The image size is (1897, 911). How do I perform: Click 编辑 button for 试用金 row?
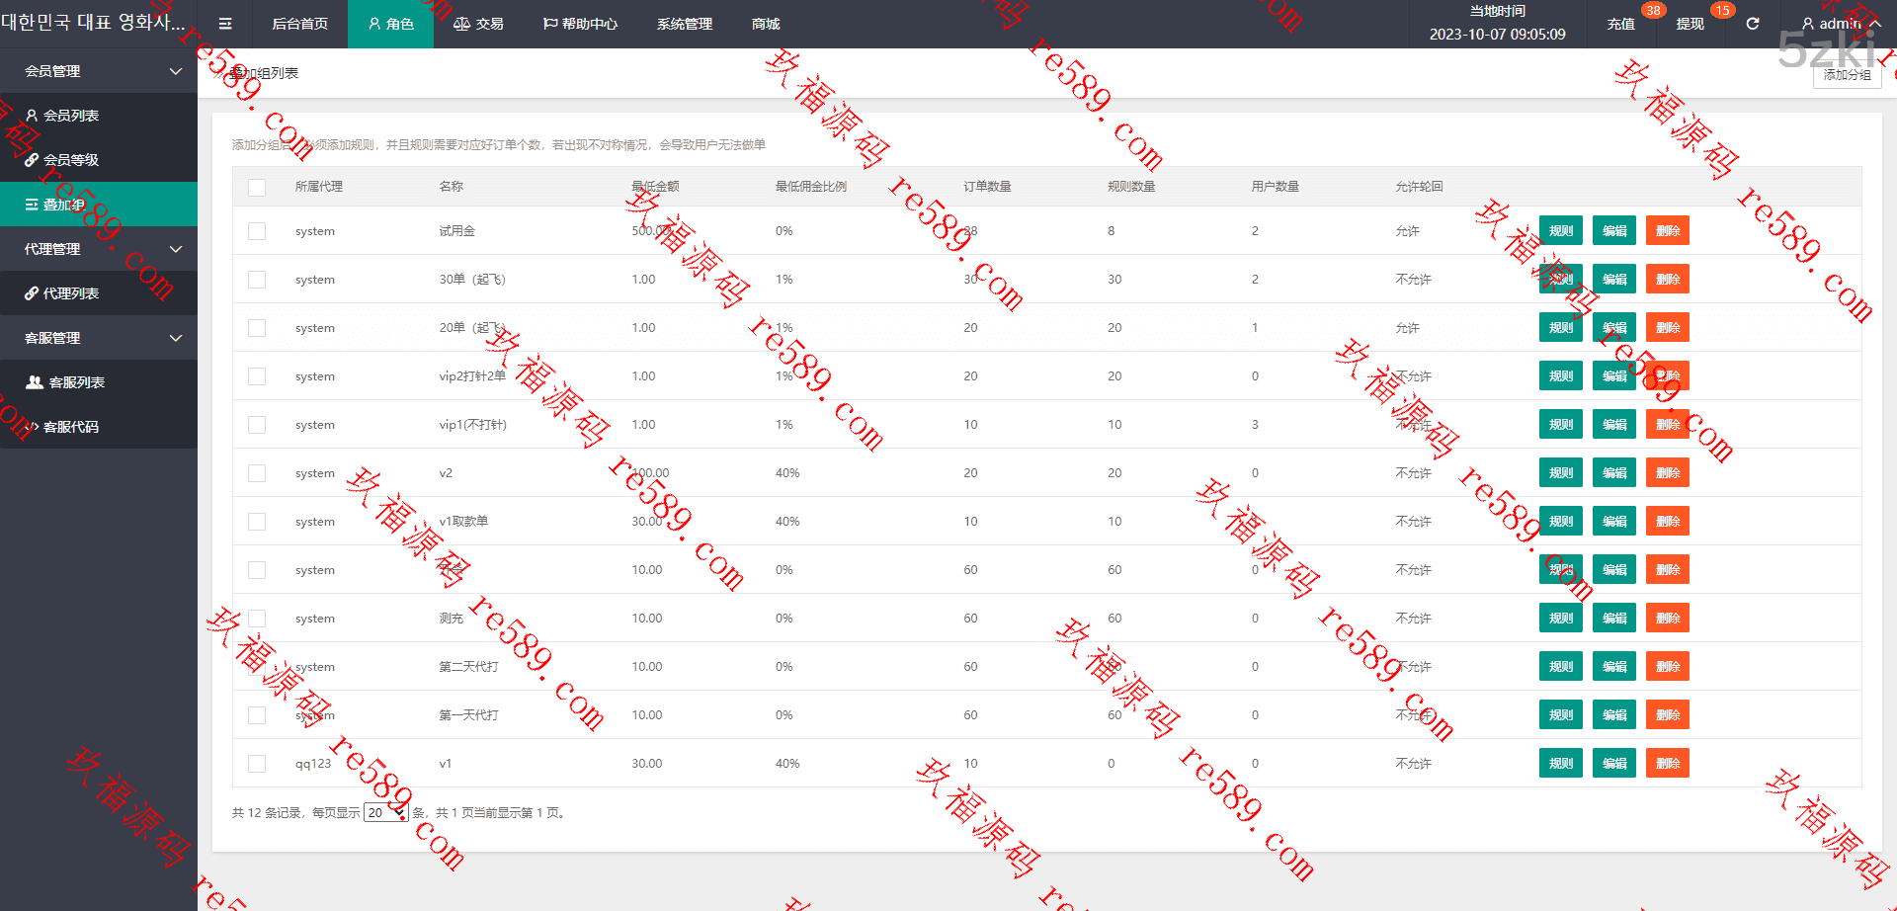[1614, 231]
